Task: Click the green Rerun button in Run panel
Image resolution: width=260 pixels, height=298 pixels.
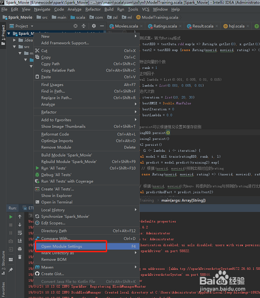Action: [x=11, y=217]
